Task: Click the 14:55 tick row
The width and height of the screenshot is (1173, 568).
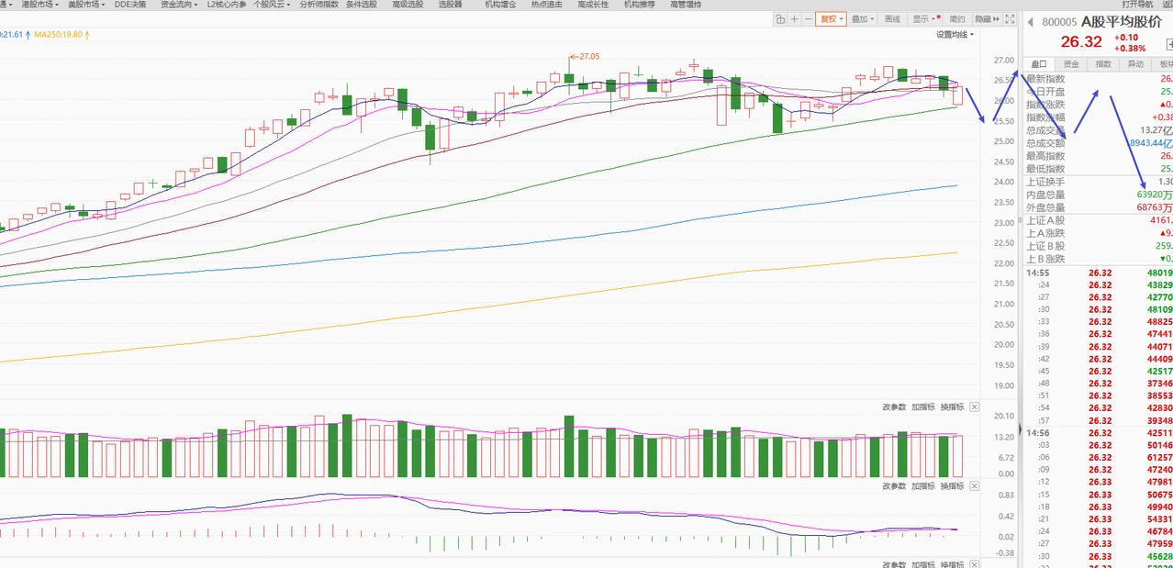Action: click(x=1100, y=273)
